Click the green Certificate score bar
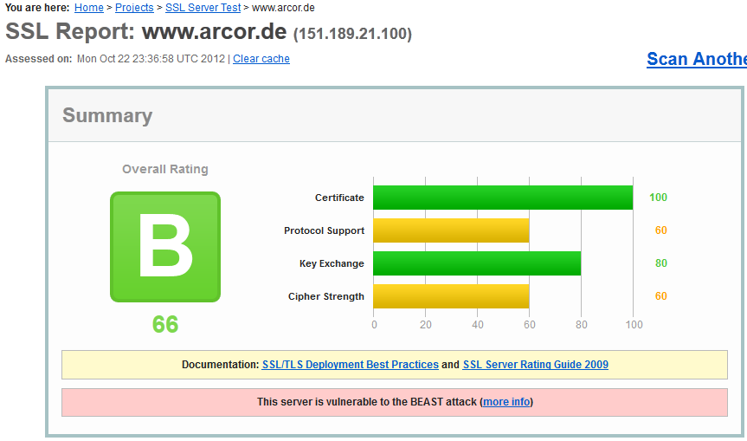This screenshot has width=747, height=441. point(503,198)
